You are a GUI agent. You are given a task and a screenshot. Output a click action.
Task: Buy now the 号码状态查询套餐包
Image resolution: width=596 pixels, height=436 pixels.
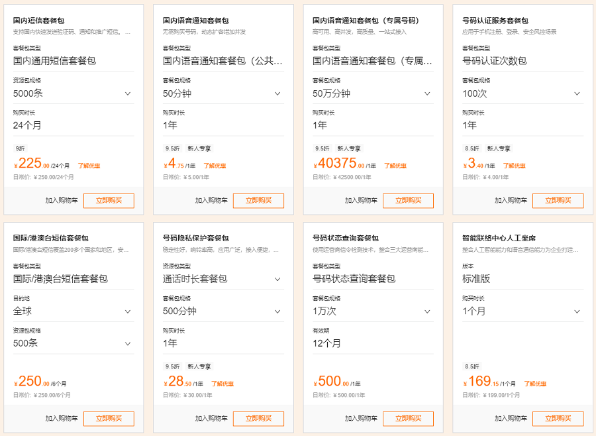tap(408, 419)
